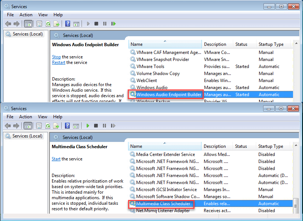
Task: Click Refresh toolbar icon in upper Services window
Action: click(x=48, y=24)
